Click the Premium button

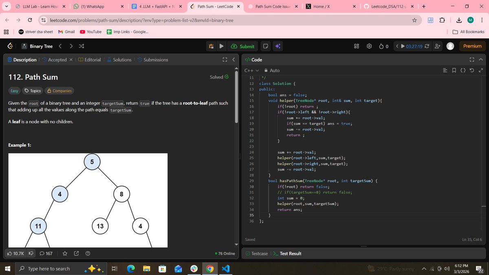(x=472, y=46)
